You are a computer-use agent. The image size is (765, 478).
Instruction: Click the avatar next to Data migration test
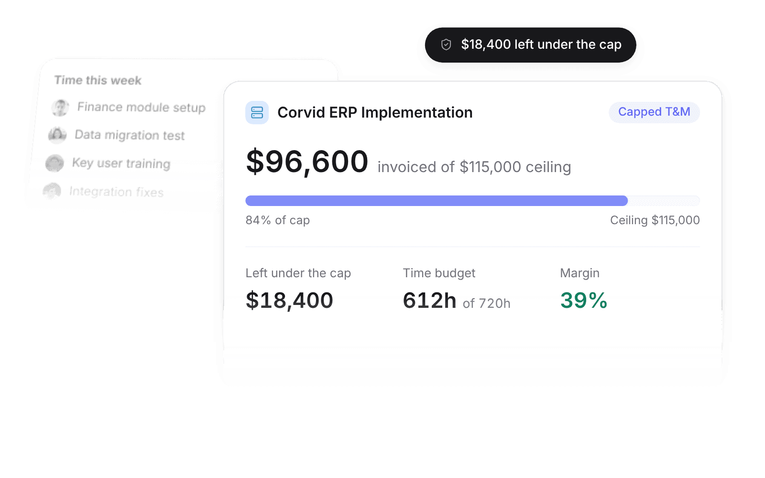pos(57,135)
